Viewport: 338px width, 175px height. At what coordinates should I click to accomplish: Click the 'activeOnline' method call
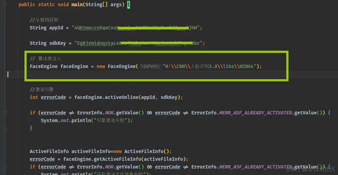122,97
